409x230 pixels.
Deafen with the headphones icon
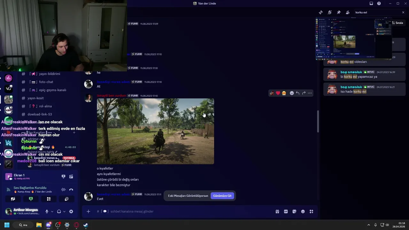point(59,211)
